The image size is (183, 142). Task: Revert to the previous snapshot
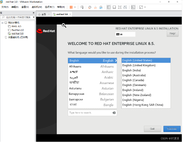95,7
